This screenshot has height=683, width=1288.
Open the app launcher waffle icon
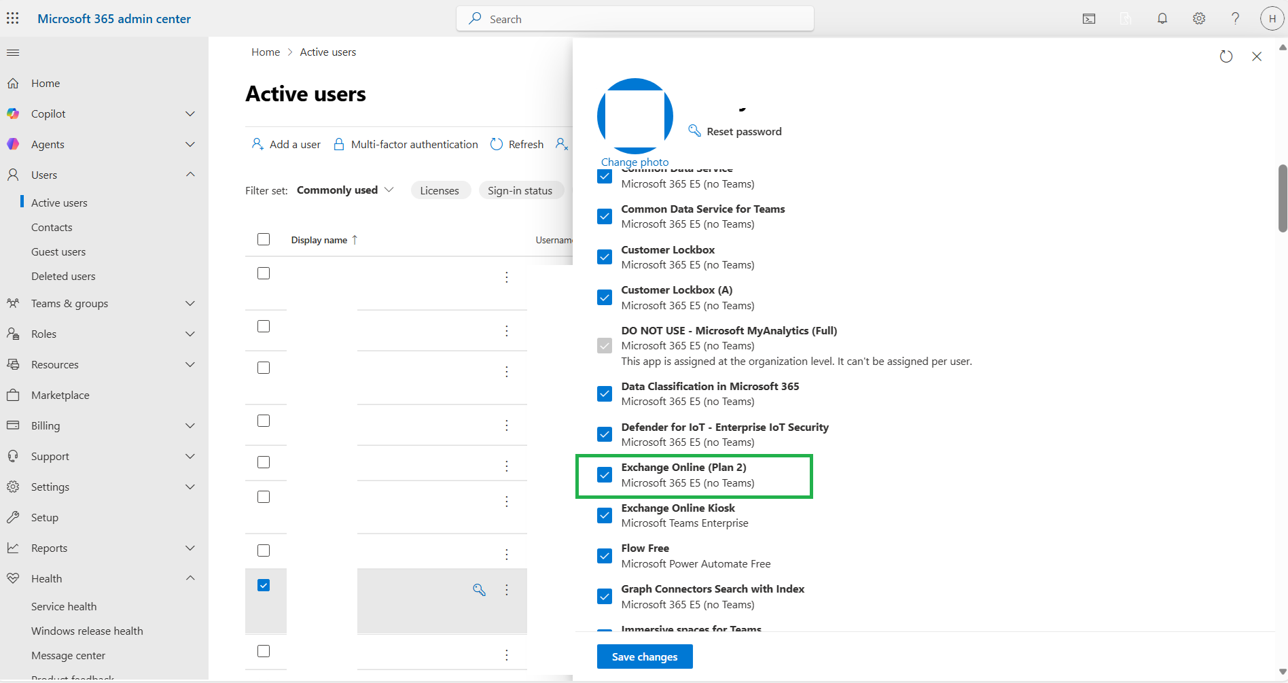click(13, 18)
